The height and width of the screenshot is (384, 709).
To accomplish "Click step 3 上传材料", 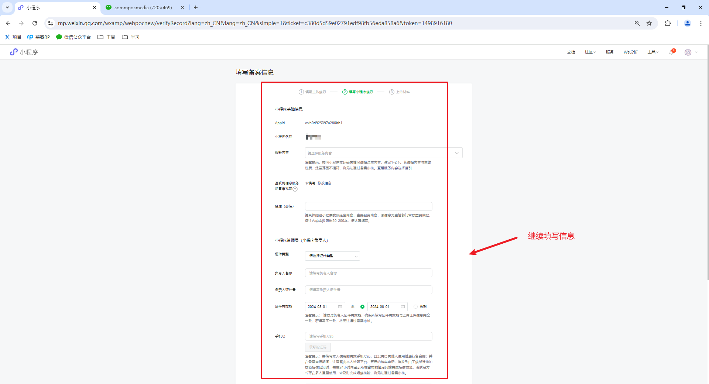I will coord(400,92).
